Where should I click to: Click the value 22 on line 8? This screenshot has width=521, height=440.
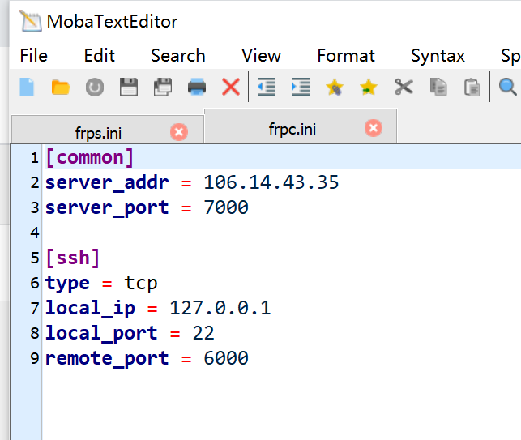203,333
